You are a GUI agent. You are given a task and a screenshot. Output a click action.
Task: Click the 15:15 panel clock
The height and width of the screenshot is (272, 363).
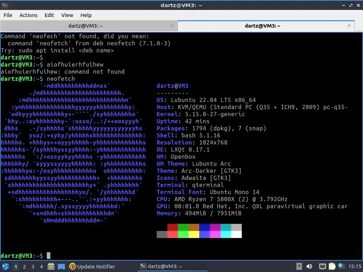click(354, 266)
